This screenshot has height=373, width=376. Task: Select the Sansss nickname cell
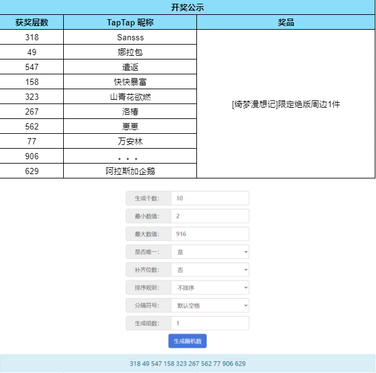coord(130,37)
